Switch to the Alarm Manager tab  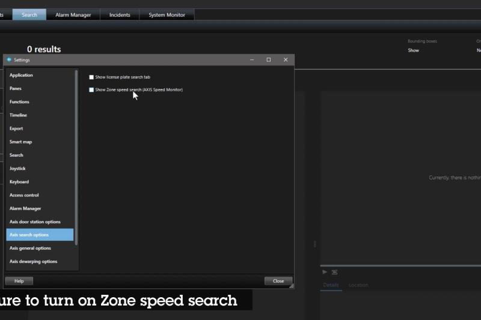(73, 14)
